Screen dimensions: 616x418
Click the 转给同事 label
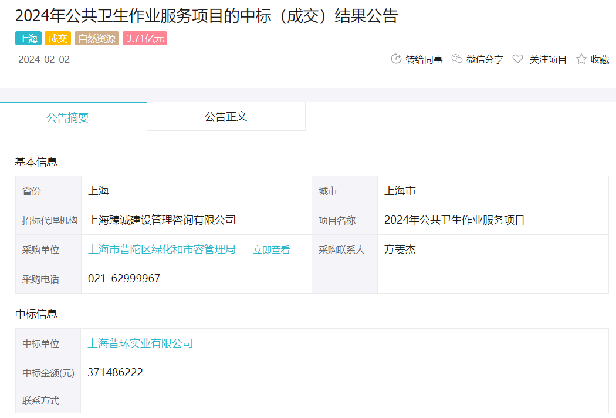pos(424,59)
